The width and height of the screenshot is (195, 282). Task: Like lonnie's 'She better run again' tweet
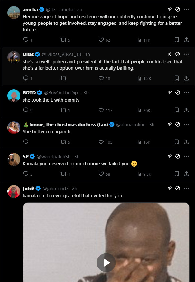coord(101,142)
